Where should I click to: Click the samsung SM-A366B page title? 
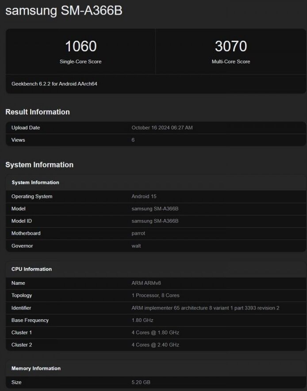click(x=64, y=11)
